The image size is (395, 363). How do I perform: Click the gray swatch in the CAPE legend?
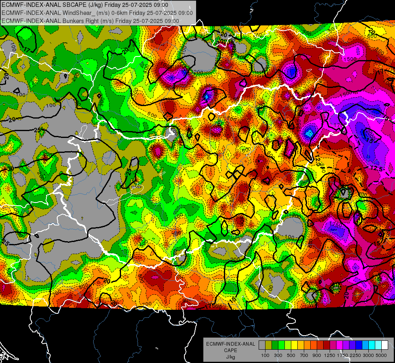pyautogui.click(x=262, y=345)
